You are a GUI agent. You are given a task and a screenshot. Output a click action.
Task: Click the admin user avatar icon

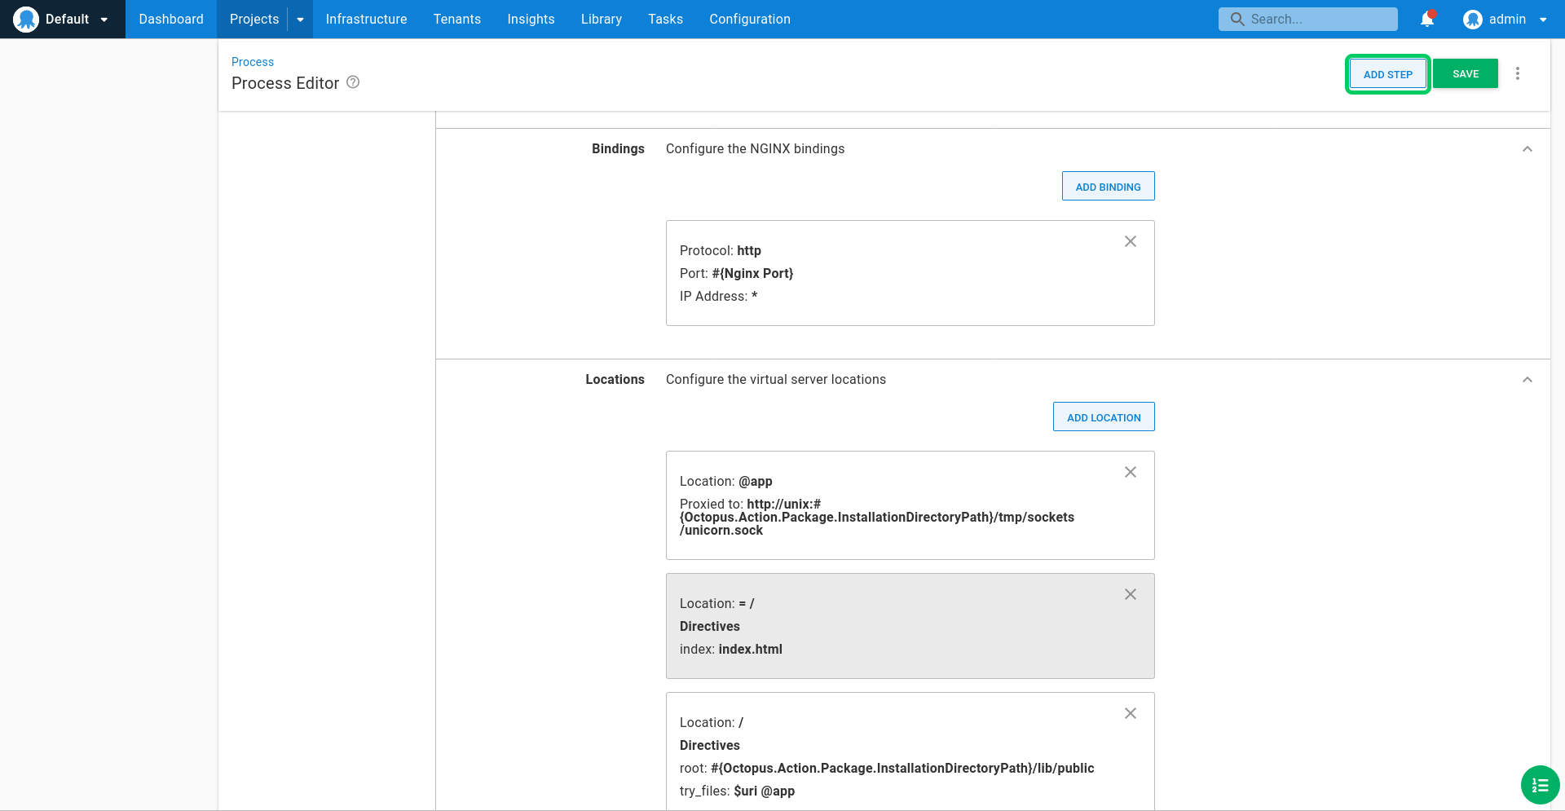1472,19
